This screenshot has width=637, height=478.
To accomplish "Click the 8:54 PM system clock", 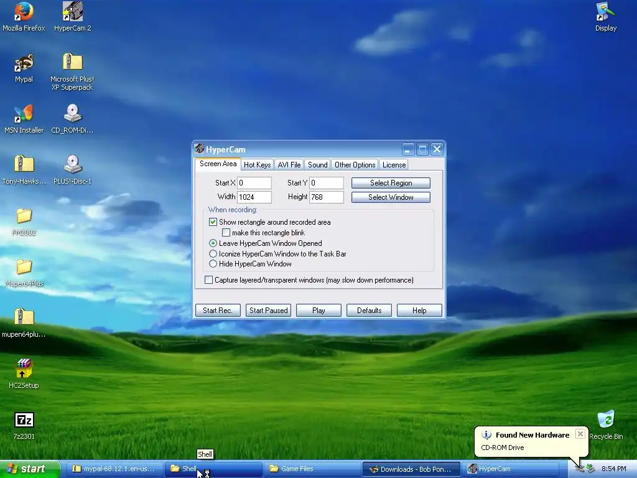I will pyautogui.click(x=613, y=469).
